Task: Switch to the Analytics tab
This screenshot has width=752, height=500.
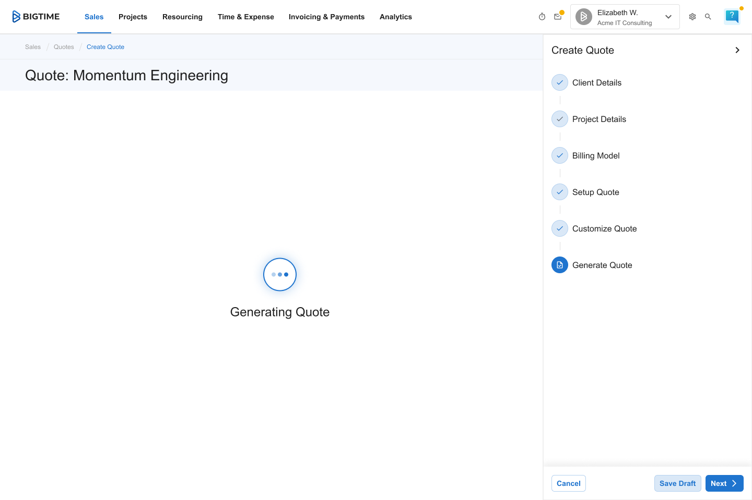Action: [395, 17]
